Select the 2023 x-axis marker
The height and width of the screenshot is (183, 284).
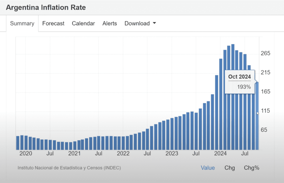pos(172,153)
